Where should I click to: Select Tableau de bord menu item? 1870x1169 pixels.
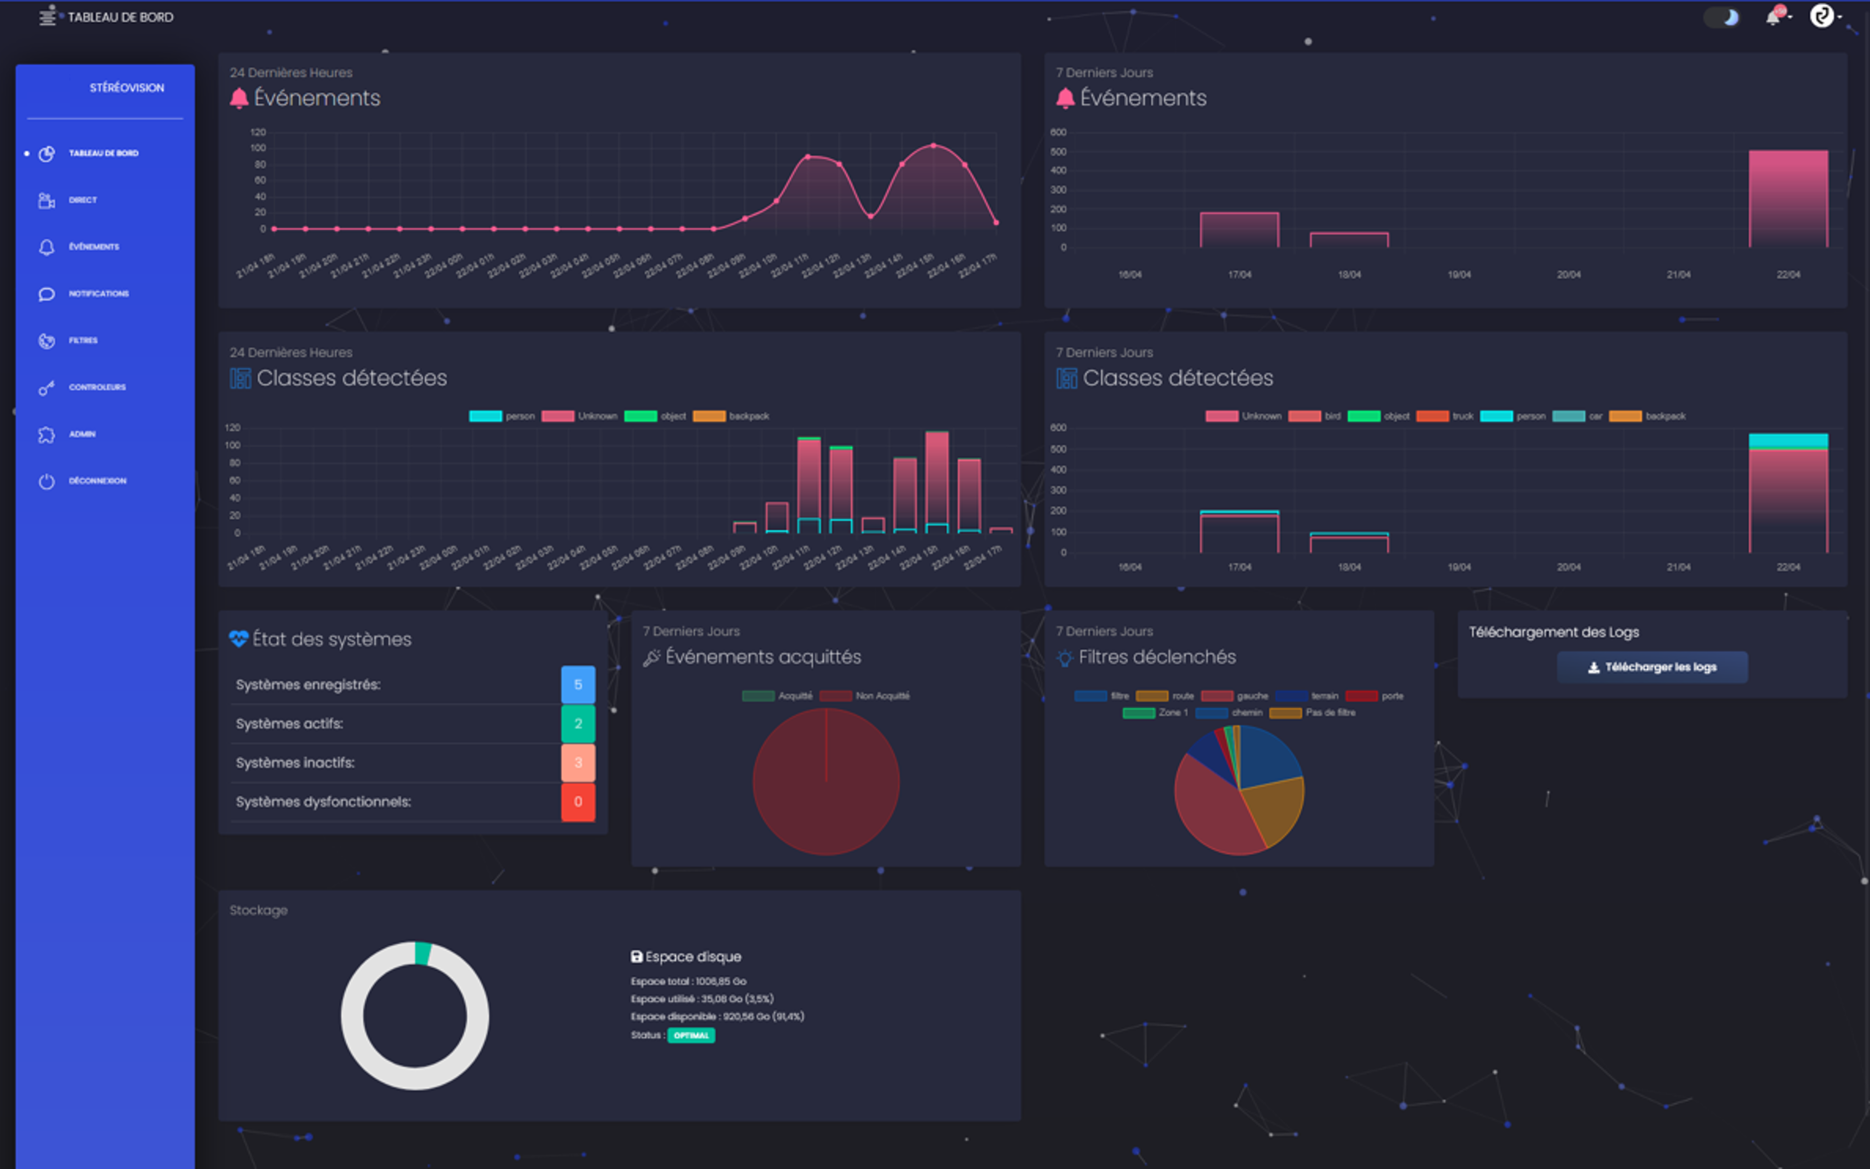(x=103, y=153)
